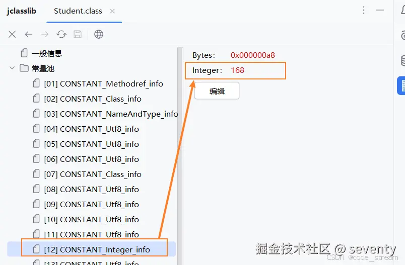Click the file icon of [12] Integer_info entry

pyautogui.click(x=36, y=249)
